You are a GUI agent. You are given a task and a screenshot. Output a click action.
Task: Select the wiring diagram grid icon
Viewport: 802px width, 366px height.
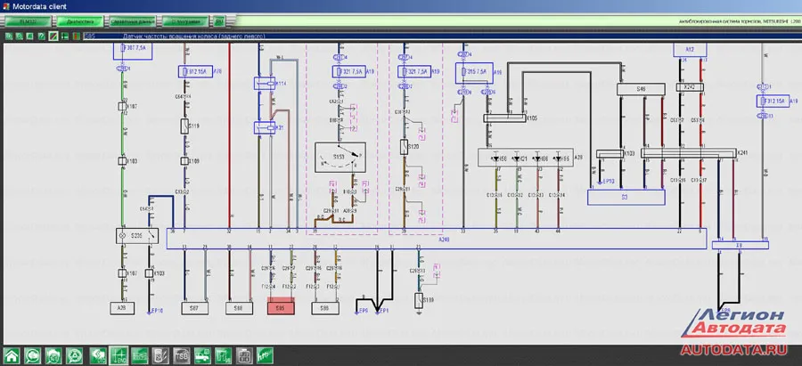[119, 355]
